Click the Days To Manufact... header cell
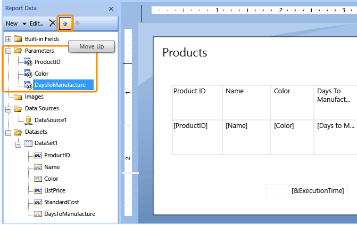 336,103
